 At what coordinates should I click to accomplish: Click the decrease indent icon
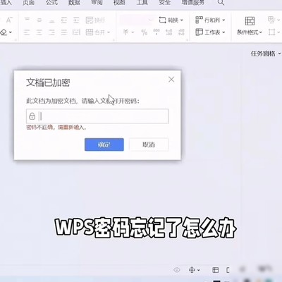click(64, 20)
